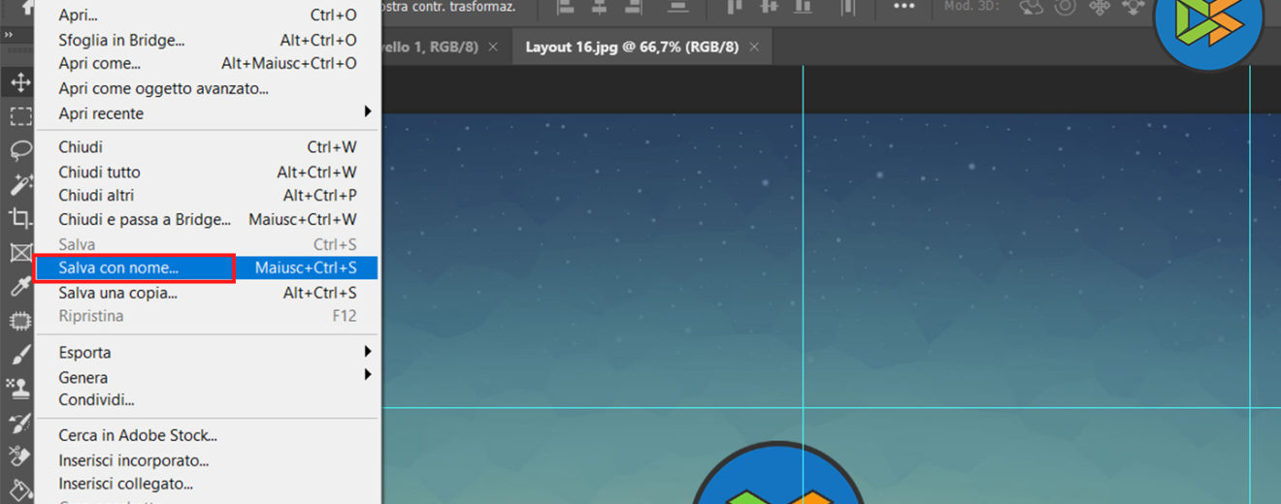This screenshot has width=1281, height=504.
Task: Open Cerca in Adobe Stock
Action: pyautogui.click(x=137, y=435)
